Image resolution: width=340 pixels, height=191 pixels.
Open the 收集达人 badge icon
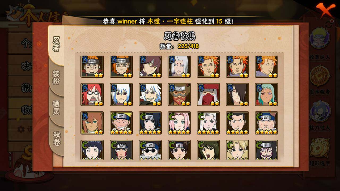point(320,38)
